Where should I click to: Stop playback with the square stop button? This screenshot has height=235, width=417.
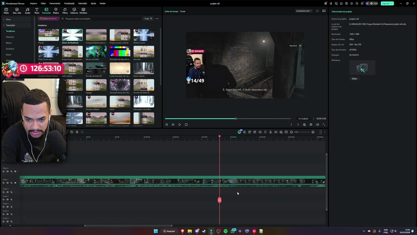point(186,124)
